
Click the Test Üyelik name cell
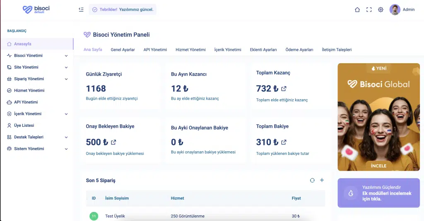click(115, 216)
